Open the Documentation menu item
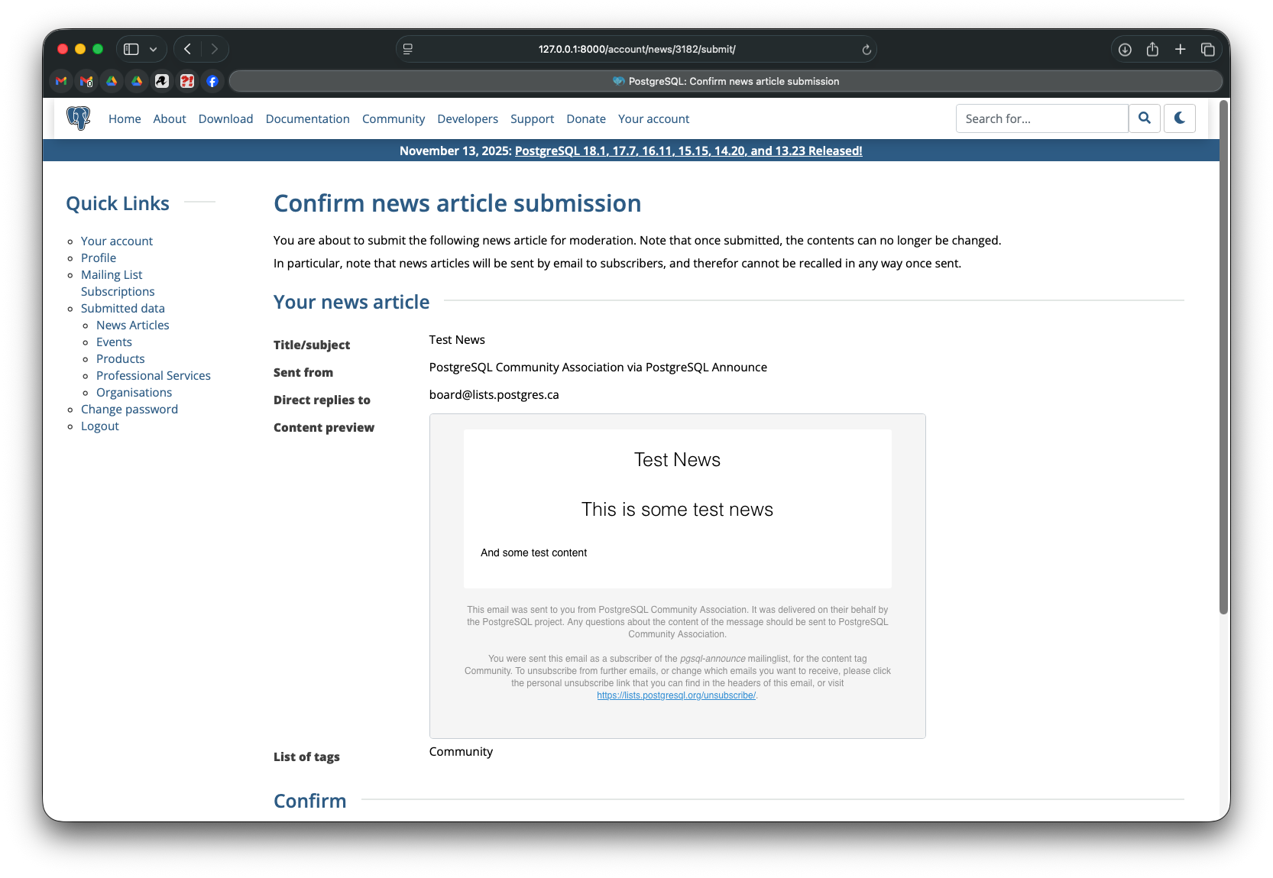 [x=307, y=119]
